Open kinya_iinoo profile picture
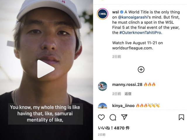The width and height of the screenshot is (187, 140). click(103, 106)
